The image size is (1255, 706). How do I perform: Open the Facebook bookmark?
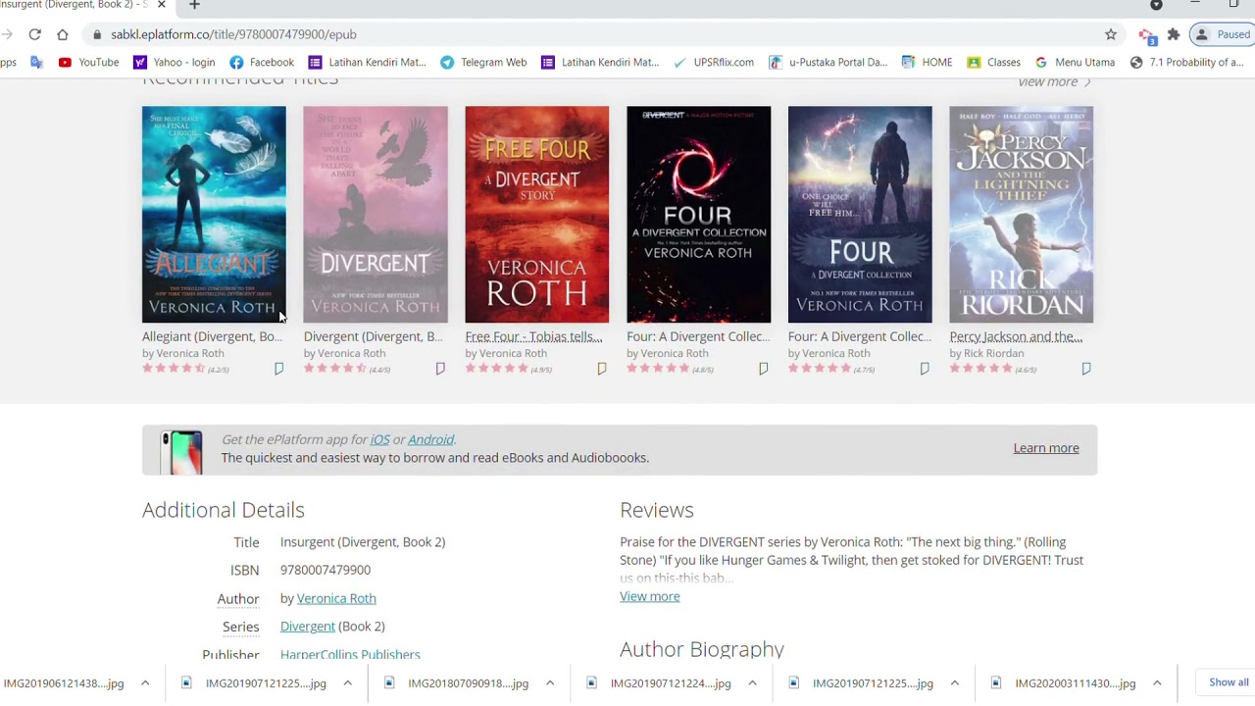coord(262,62)
